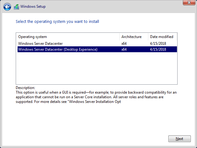Click 4/15/2018 in the Desktop Experience row
Image resolution: width=197 pixels, height=148 pixels.
(158, 49)
